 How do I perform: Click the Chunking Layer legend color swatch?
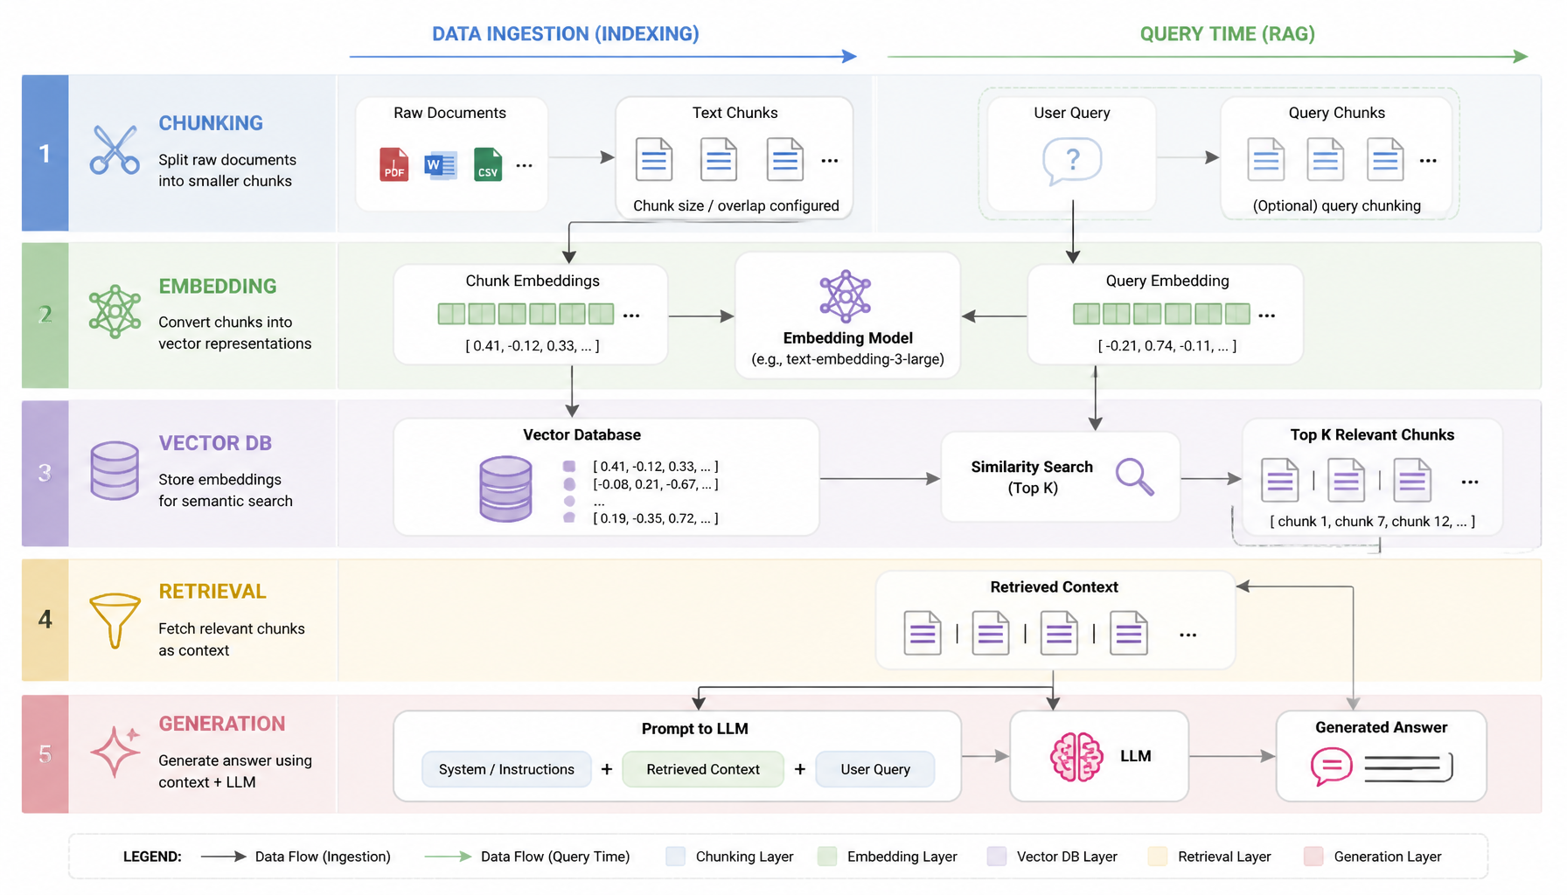pyautogui.click(x=676, y=857)
